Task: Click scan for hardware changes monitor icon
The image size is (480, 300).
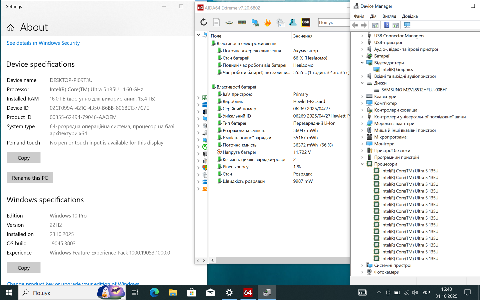Action: click(407, 25)
